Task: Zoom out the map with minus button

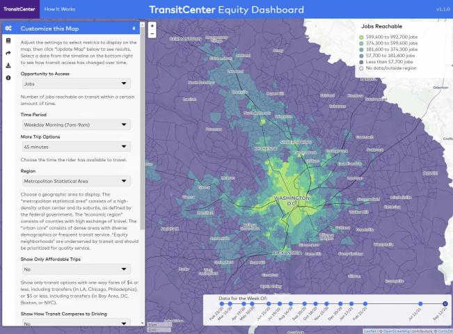Action: [x=152, y=33]
